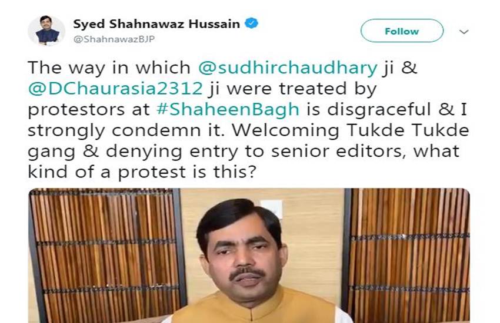Visit the @sudhirchaudhary mention
Viewport: 500px width, 323px height.
(288, 68)
